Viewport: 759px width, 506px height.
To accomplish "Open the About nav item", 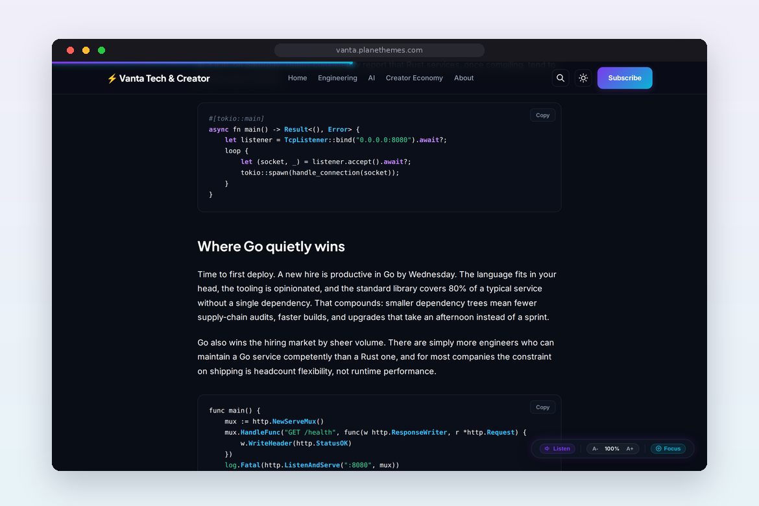I will (463, 78).
